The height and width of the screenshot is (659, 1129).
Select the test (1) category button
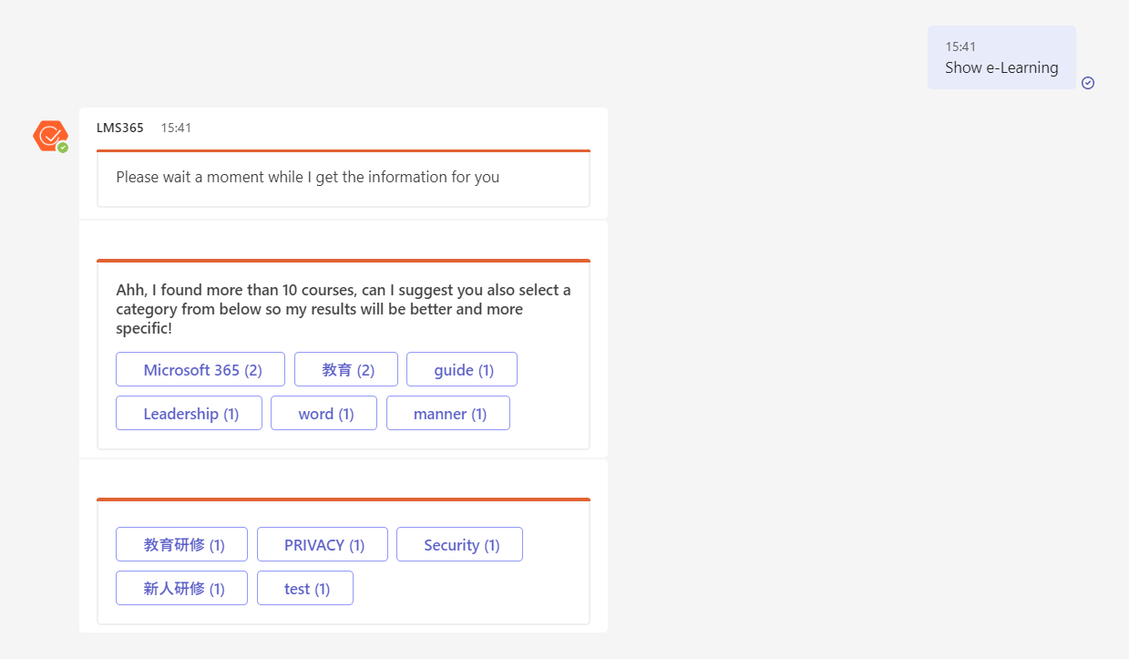[x=305, y=588]
